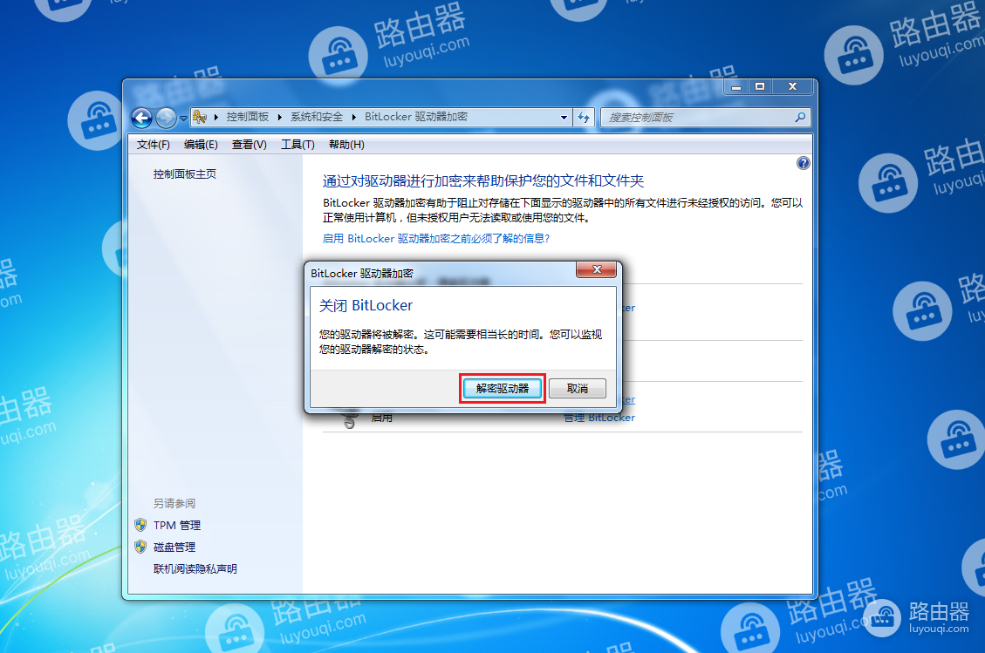The height and width of the screenshot is (653, 985).
Task: Open the recent pages dropdown arrow
Action: click(x=183, y=118)
